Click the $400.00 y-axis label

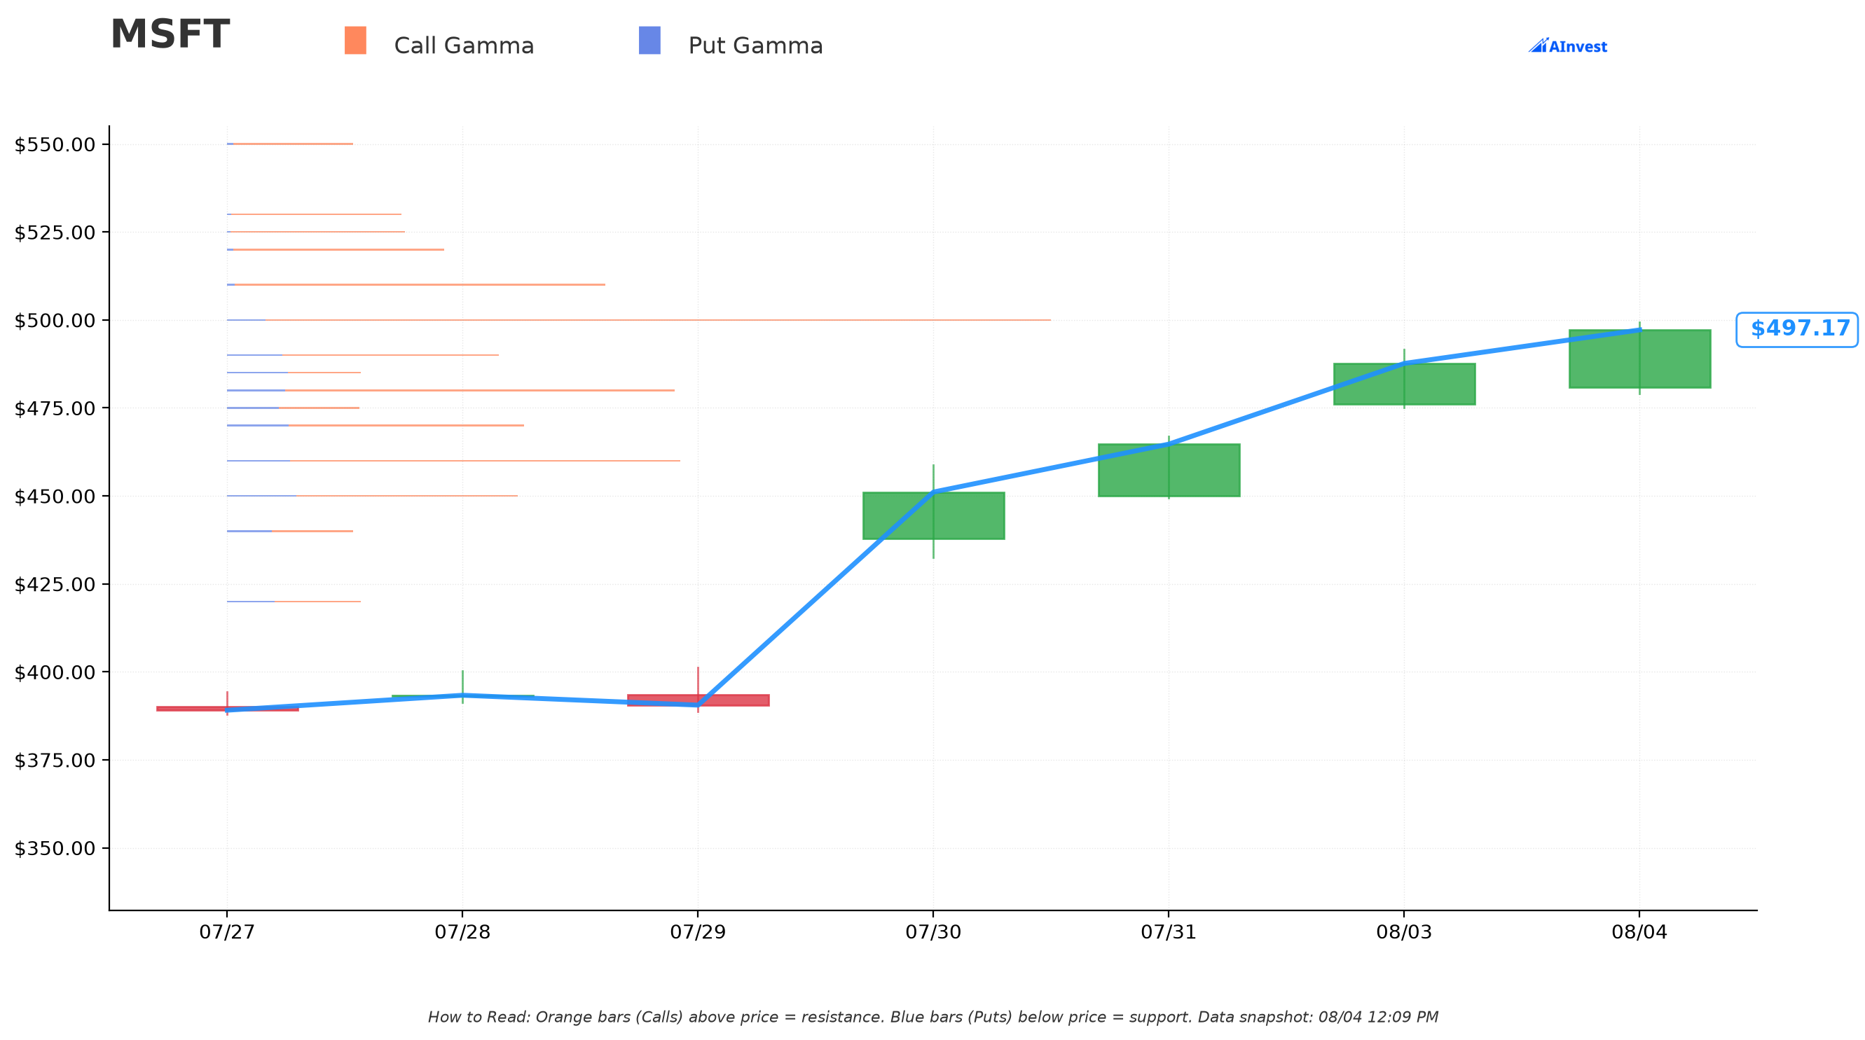point(55,672)
